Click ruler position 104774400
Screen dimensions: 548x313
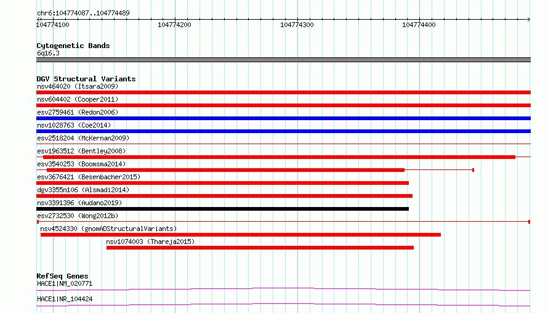[419, 25]
